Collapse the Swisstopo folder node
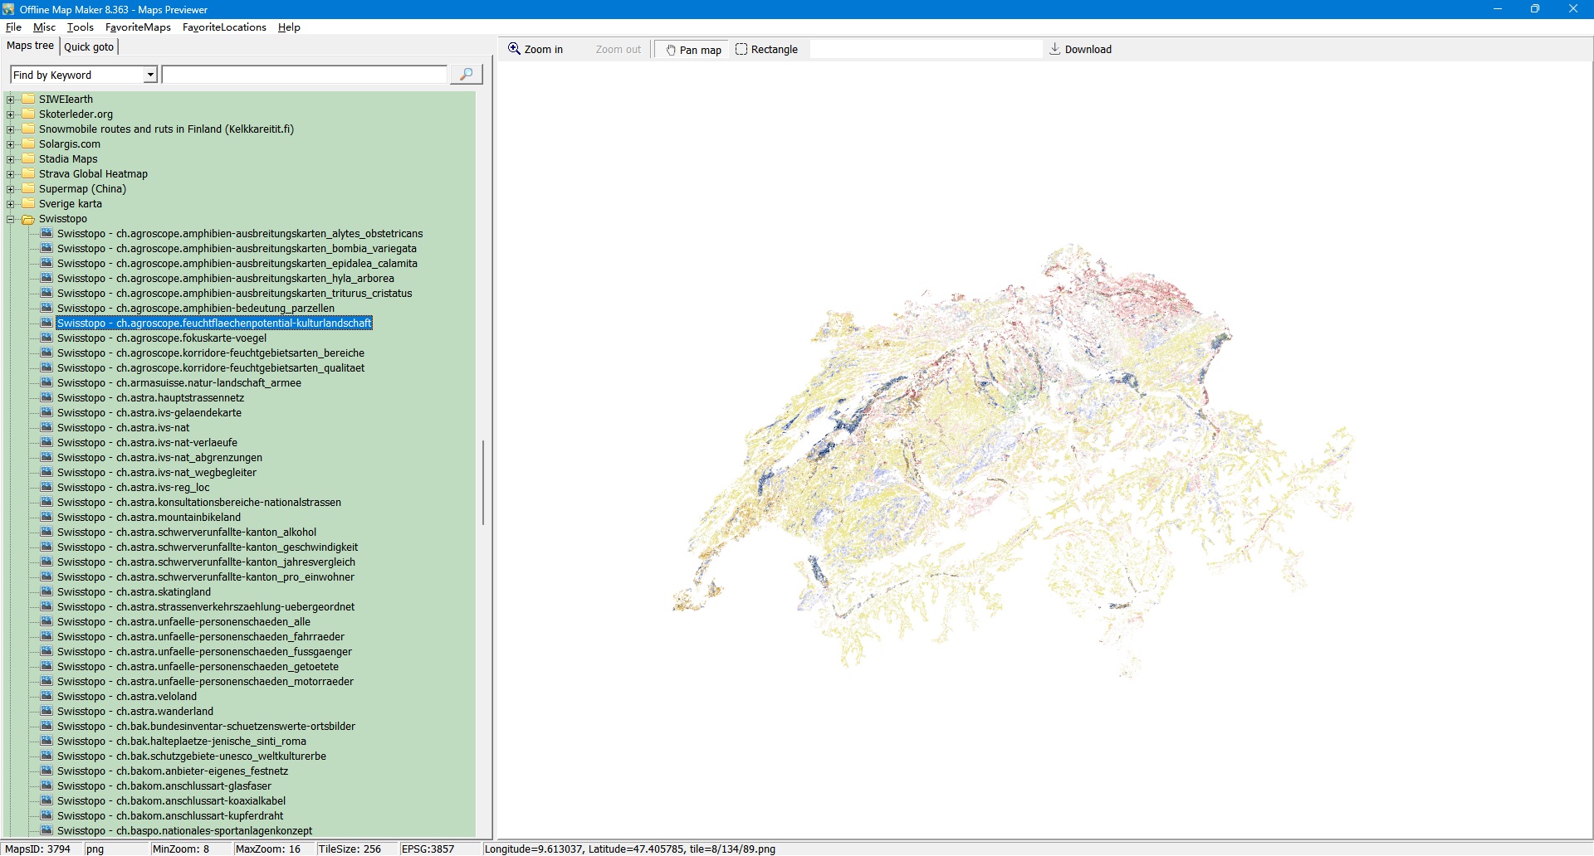 coord(11,219)
